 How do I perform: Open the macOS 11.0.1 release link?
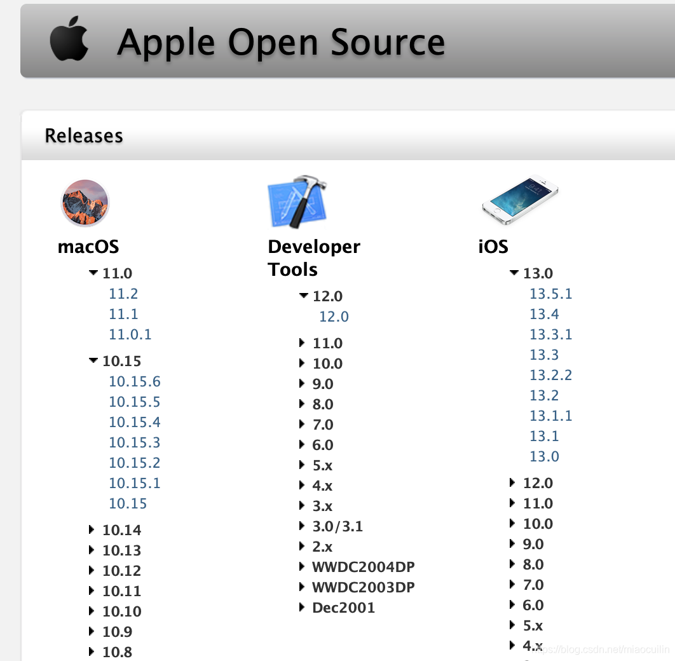(130, 334)
